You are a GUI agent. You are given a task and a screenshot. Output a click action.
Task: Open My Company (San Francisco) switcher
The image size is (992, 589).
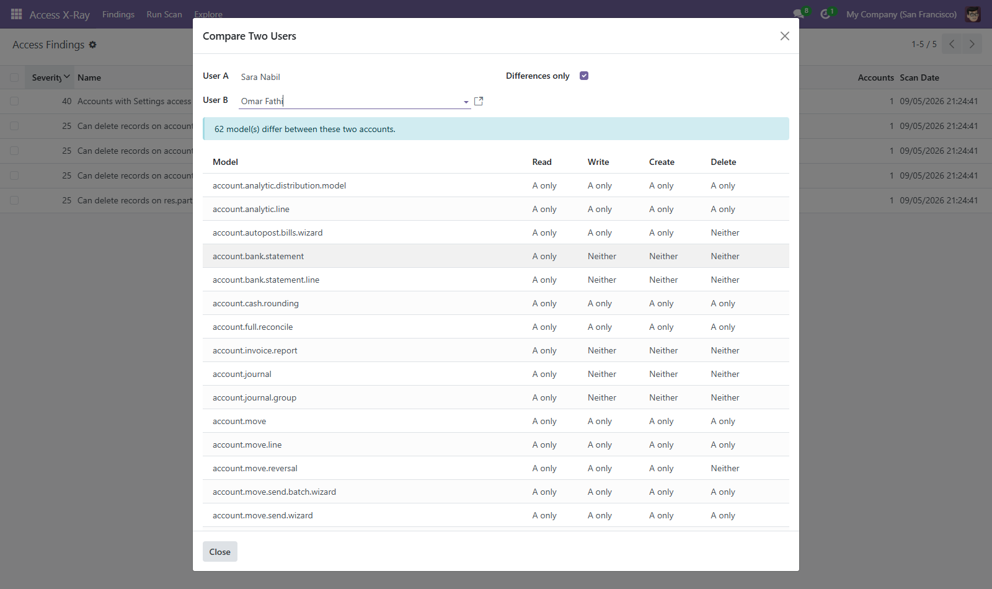coord(901,14)
